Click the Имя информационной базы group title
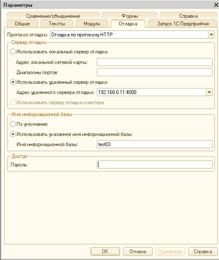The height and width of the screenshot is (260, 219). 41,114
